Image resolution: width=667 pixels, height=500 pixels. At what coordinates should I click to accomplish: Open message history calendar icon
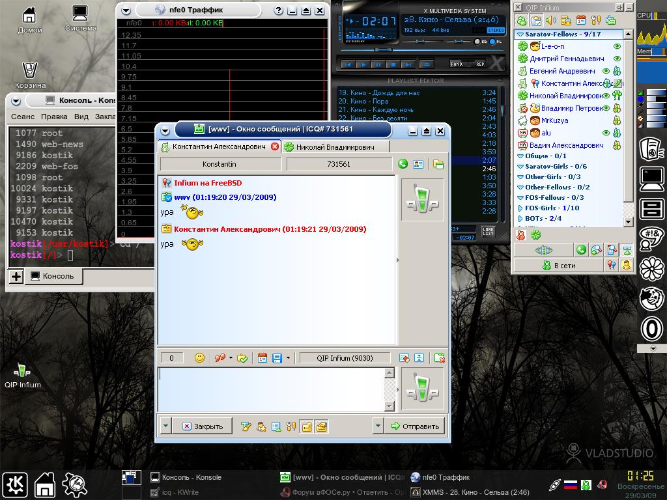pyautogui.click(x=263, y=357)
